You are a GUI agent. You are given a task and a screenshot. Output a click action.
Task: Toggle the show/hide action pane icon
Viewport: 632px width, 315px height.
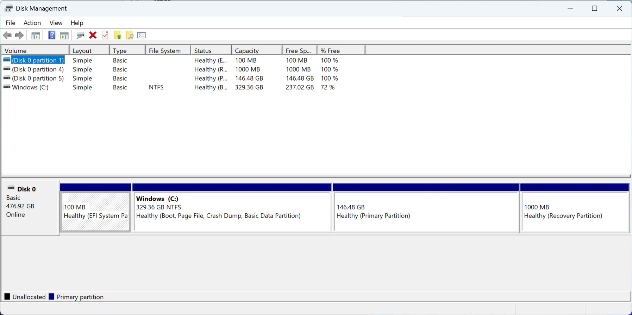click(64, 35)
